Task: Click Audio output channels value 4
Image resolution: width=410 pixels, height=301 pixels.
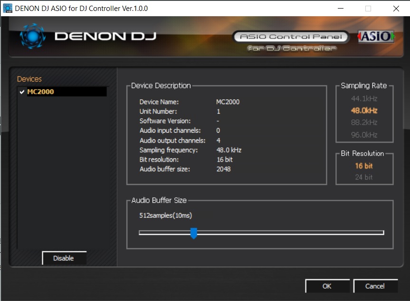Action: pos(219,141)
